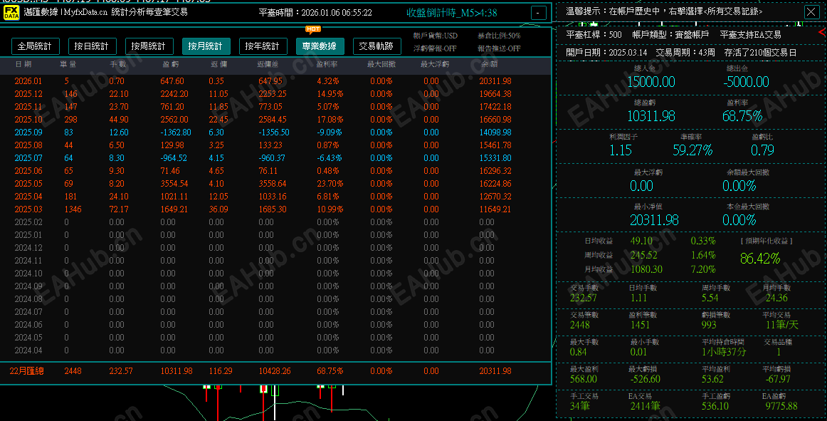Click the 收盤倒計時_M5 countdown text
Screen dimensions: 827x421
[451, 13]
